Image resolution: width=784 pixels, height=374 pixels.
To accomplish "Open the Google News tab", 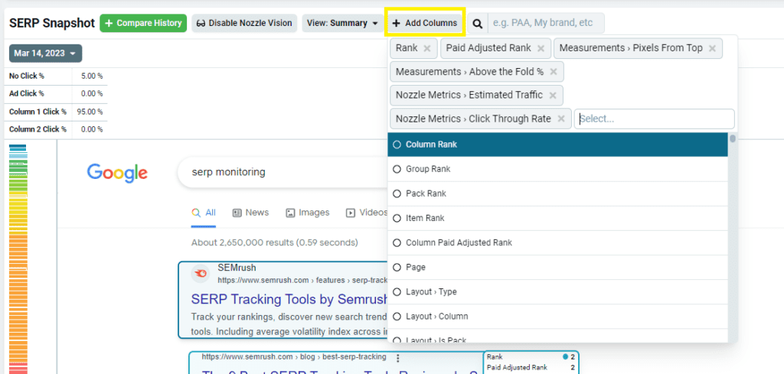I will [x=251, y=213].
